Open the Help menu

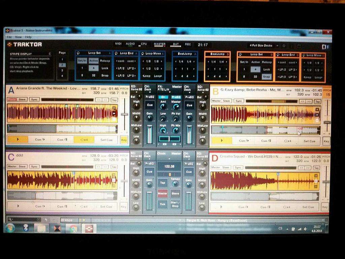(28, 37)
